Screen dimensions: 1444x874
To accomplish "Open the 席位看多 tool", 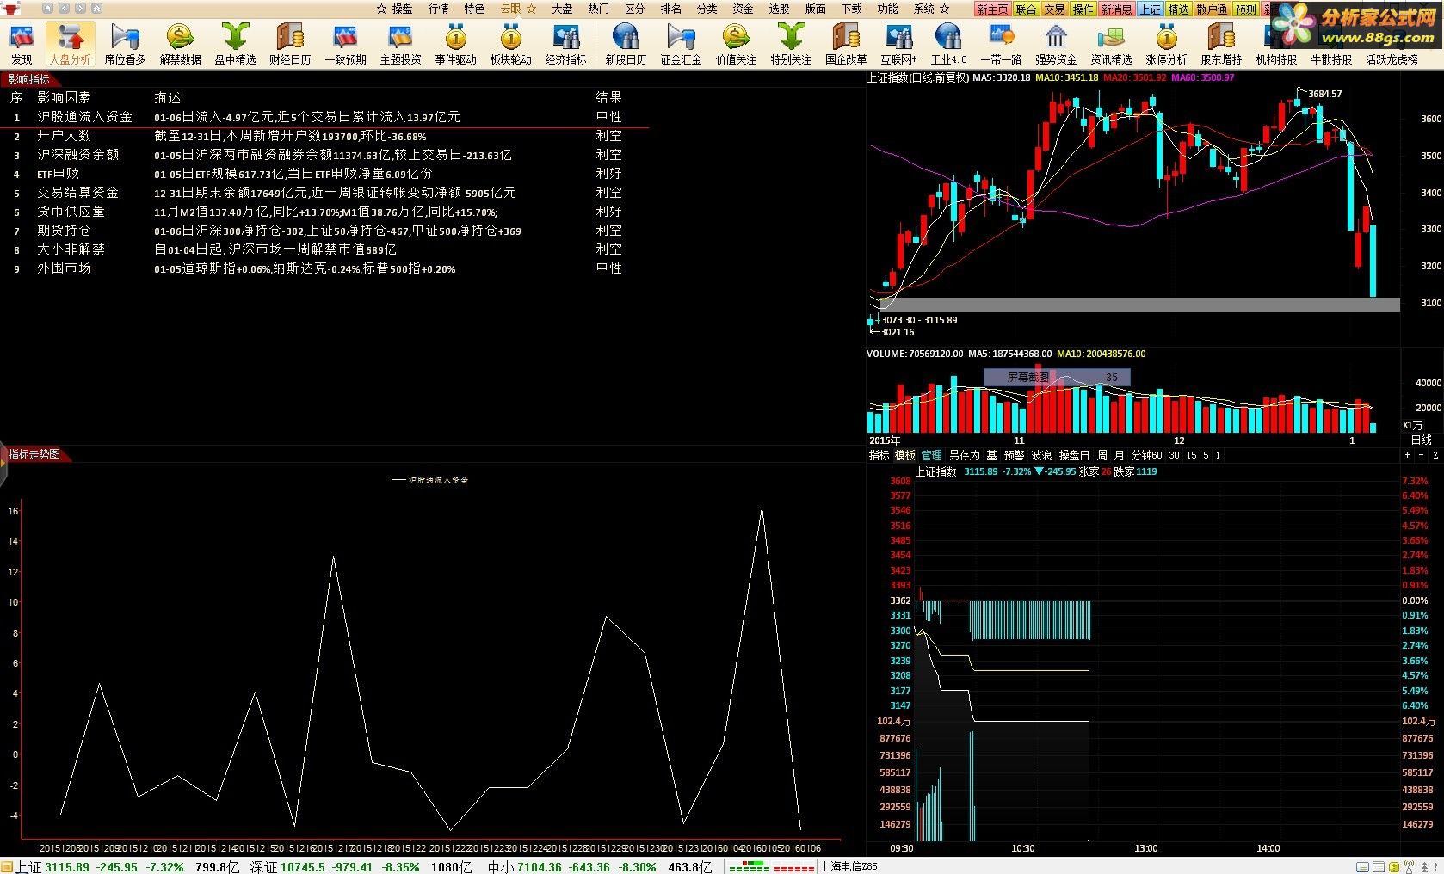I will coord(125,45).
